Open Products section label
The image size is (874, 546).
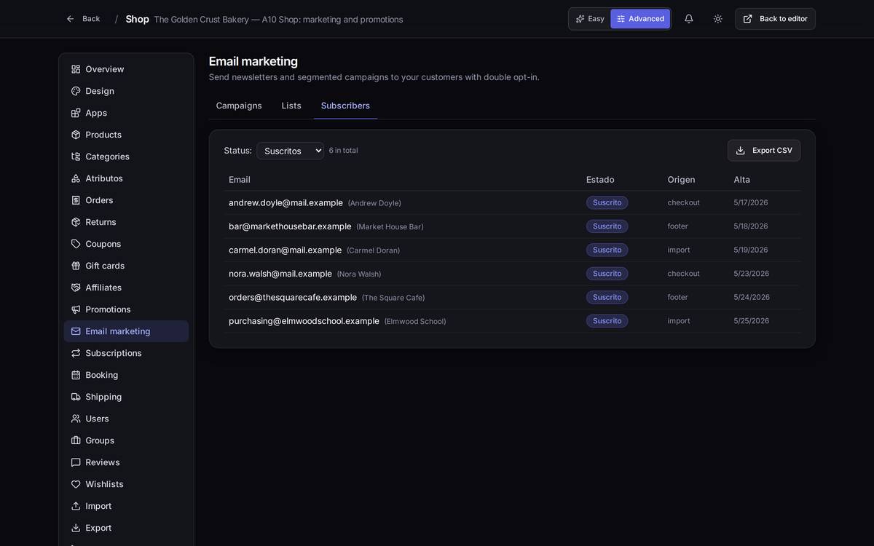[103, 135]
